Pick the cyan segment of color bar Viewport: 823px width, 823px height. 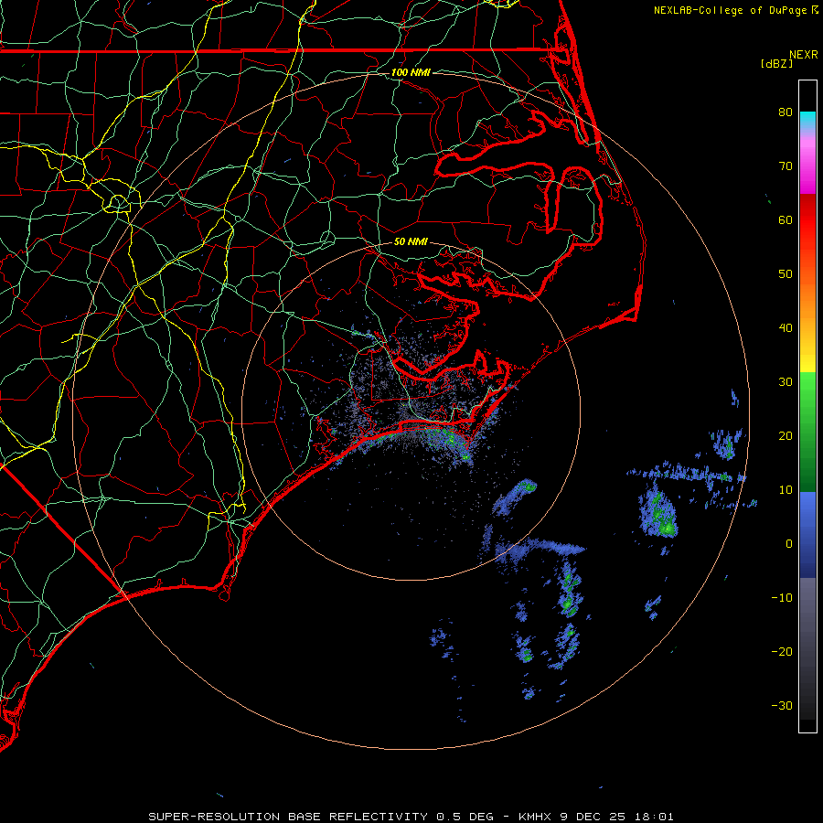coord(807,121)
